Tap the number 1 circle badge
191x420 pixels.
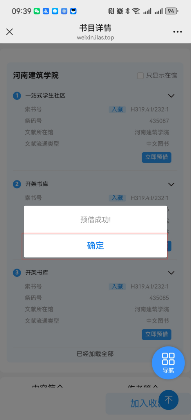[x=17, y=96]
